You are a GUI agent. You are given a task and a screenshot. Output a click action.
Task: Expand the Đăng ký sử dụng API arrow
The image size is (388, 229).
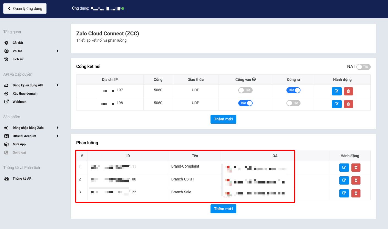[x=58, y=85]
